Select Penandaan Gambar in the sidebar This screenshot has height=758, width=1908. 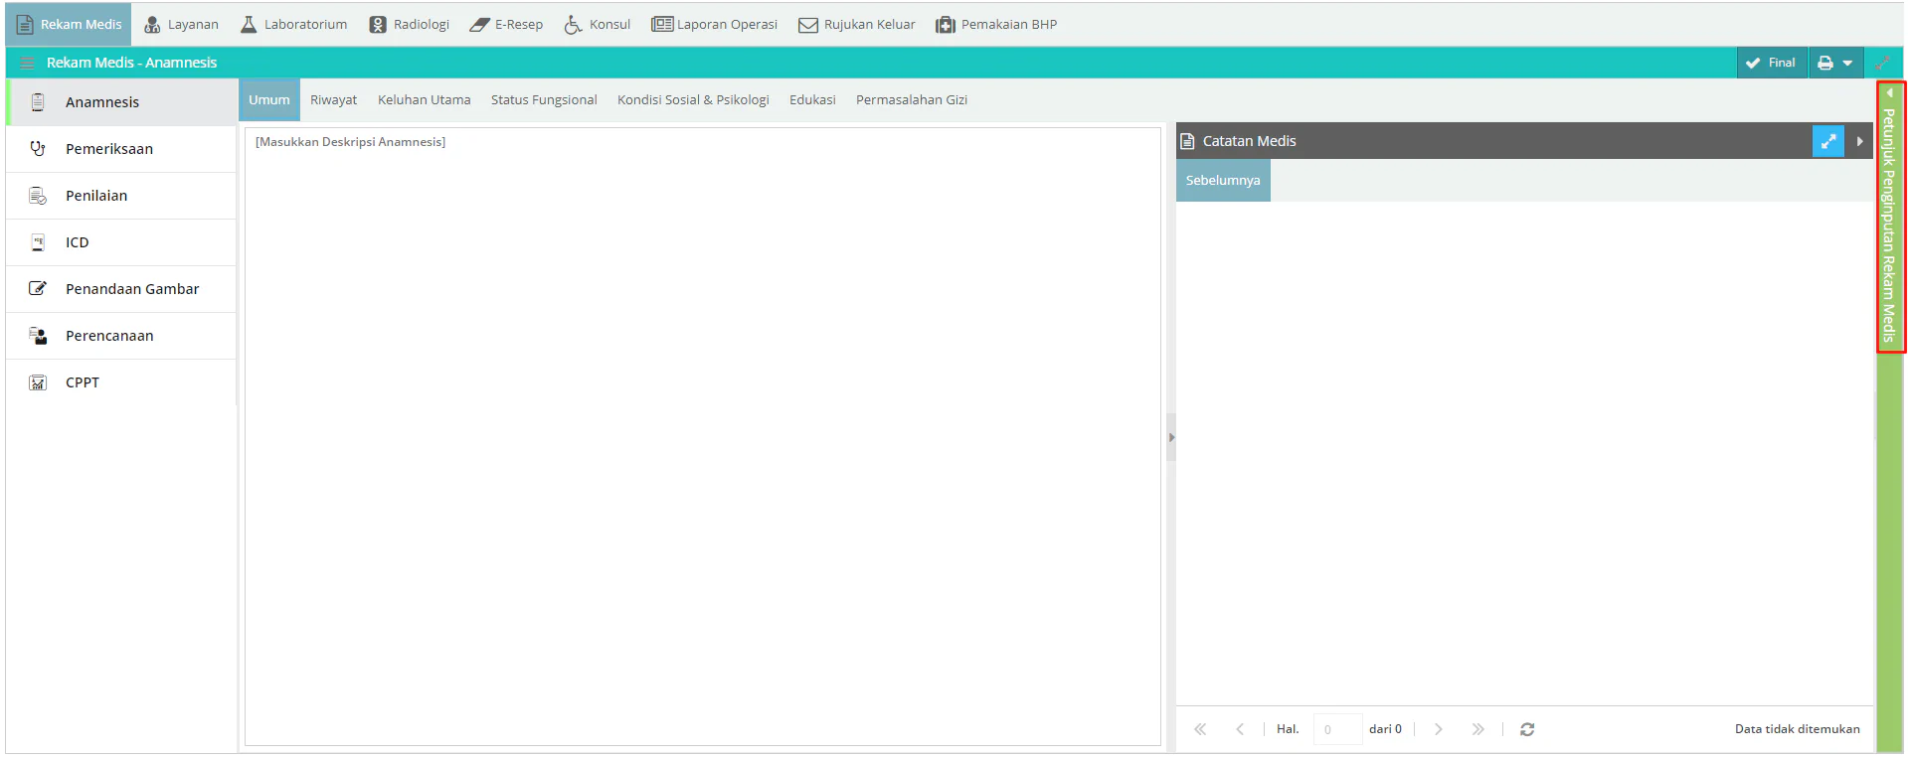121,289
